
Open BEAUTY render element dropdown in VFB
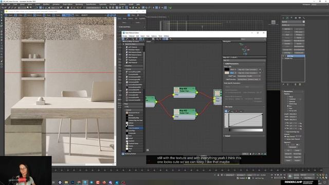(x=93, y=15)
